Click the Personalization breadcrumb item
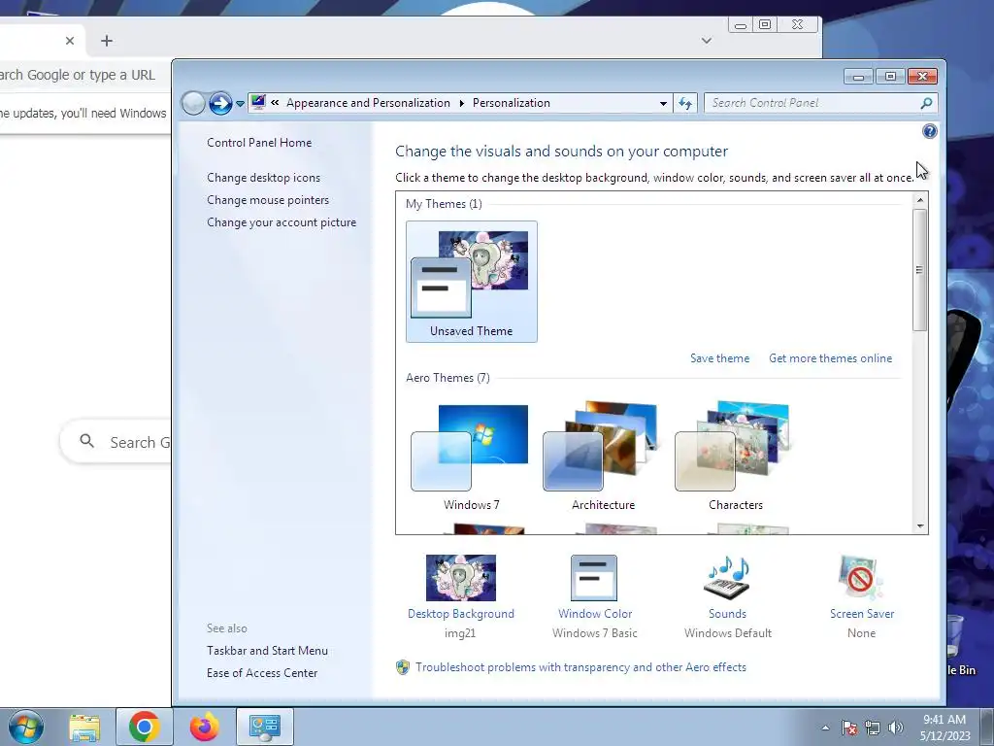This screenshot has height=746, width=994. [512, 103]
